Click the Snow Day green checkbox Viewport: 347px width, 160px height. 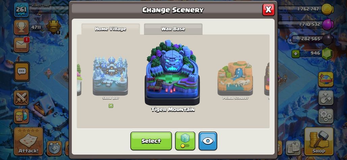point(111,106)
